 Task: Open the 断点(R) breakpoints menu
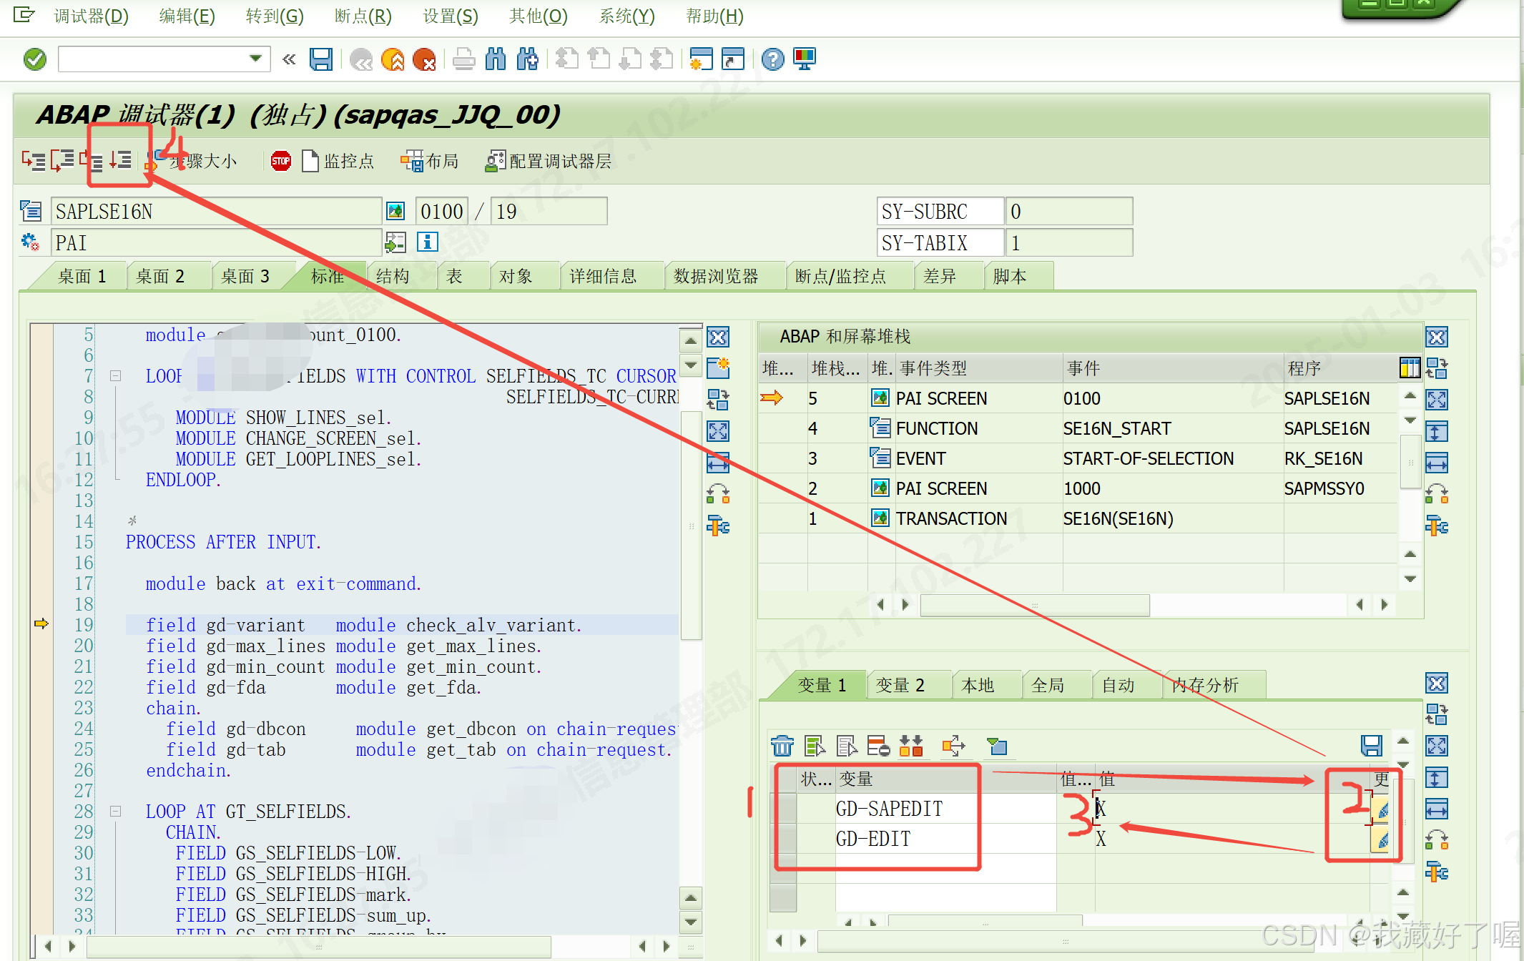pos(363,16)
